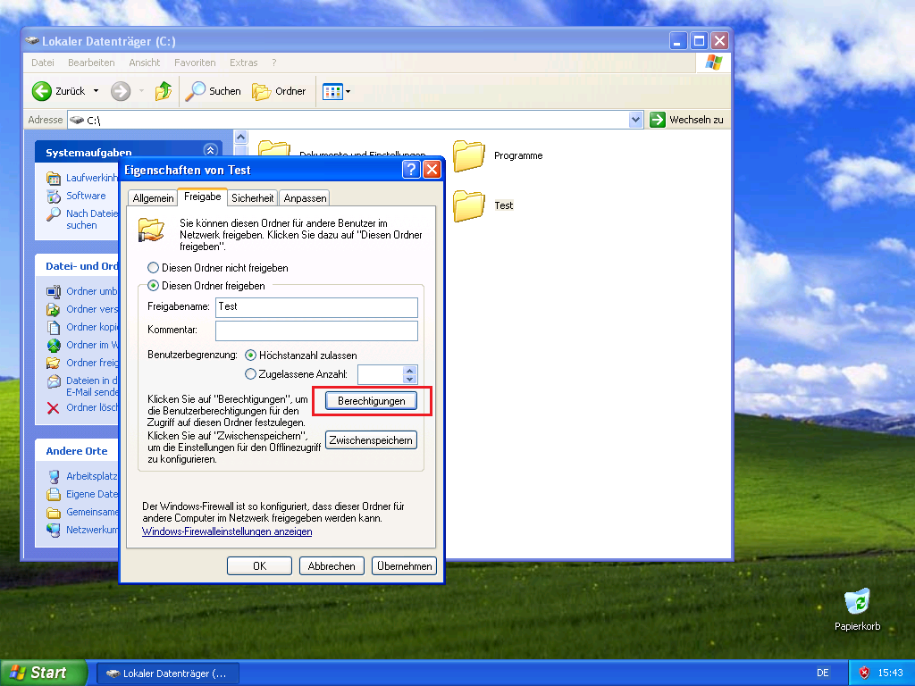Viewport: 915px width, 686px height.
Task: Collapse the Systemaufgaben panel chevron
Action: (211, 150)
